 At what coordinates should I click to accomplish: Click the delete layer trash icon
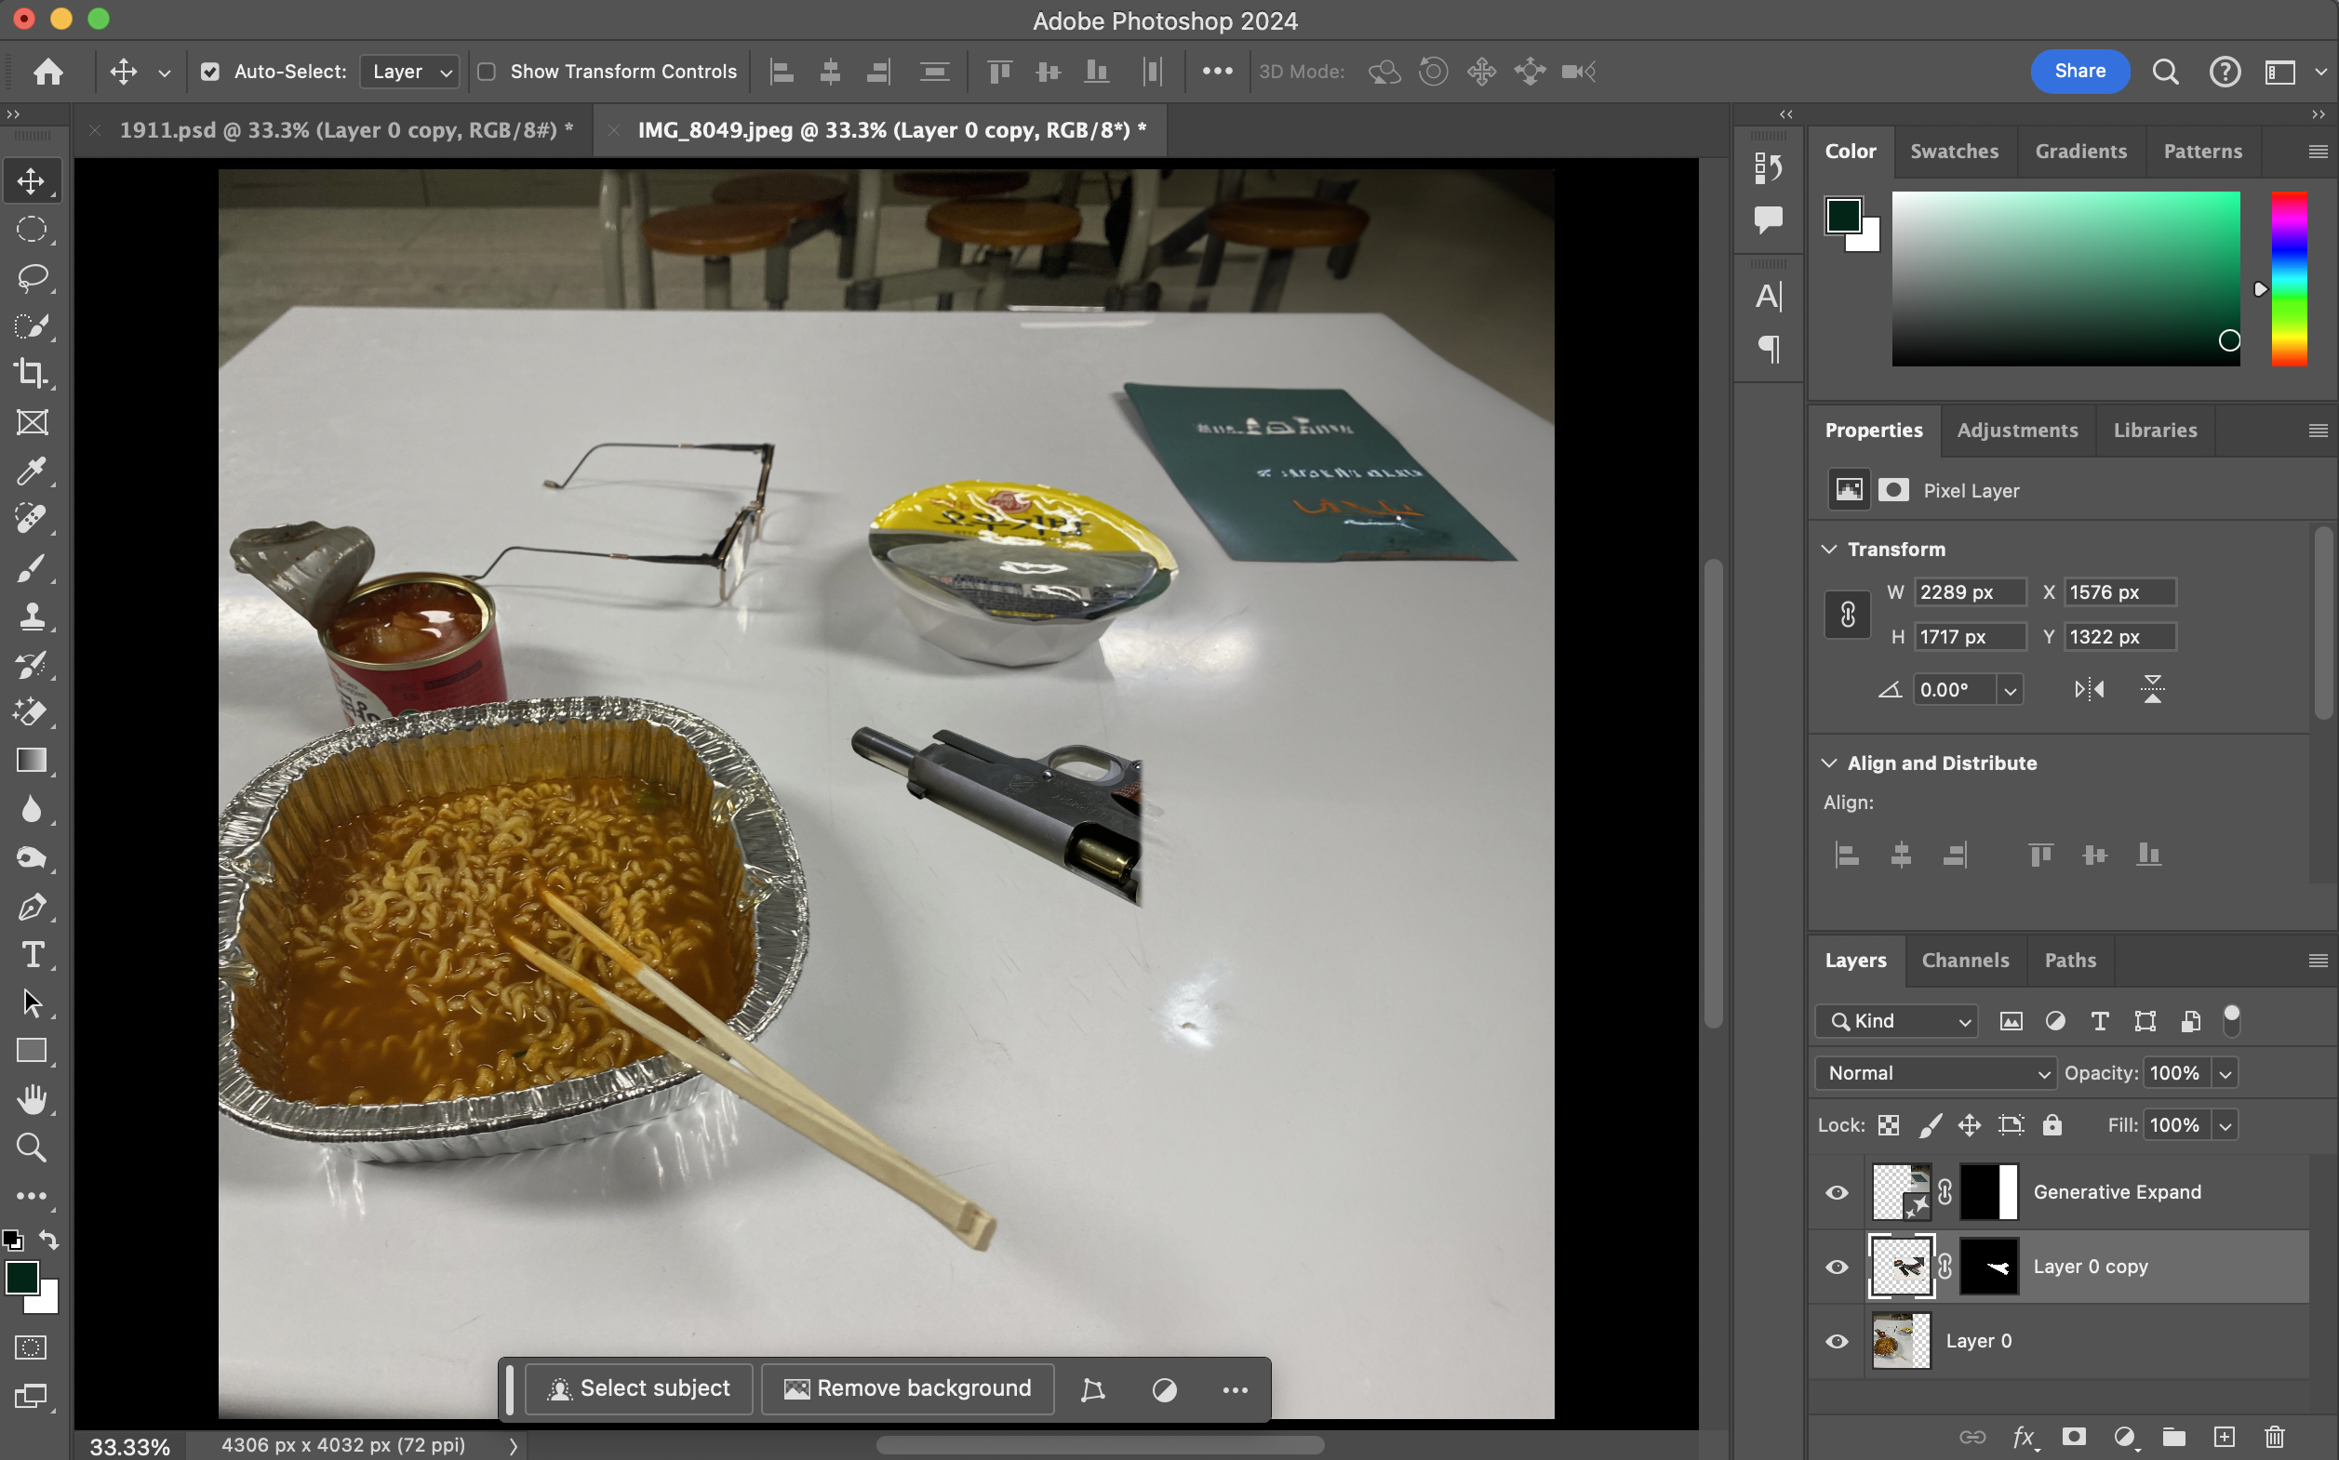[2274, 1437]
